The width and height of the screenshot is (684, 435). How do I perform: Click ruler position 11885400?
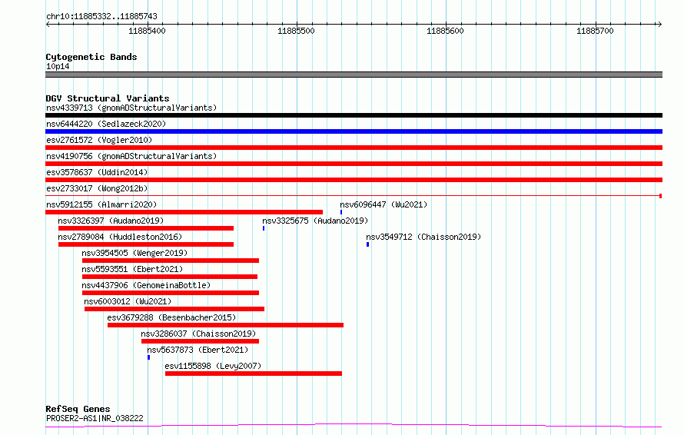147,31
